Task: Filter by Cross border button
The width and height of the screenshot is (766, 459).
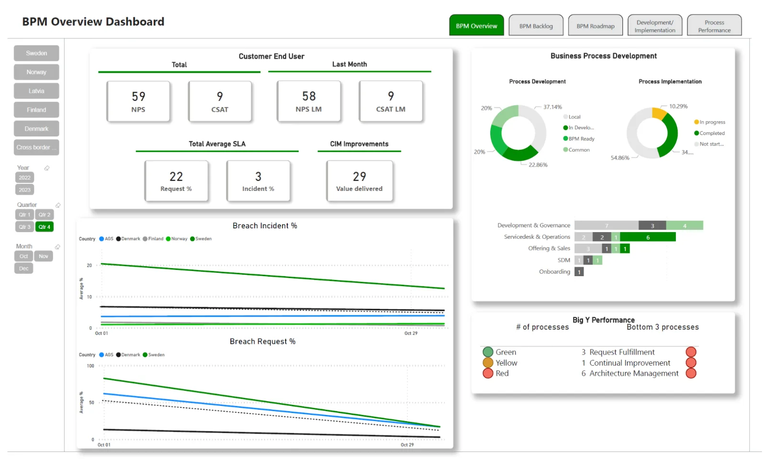Action: pos(36,147)
